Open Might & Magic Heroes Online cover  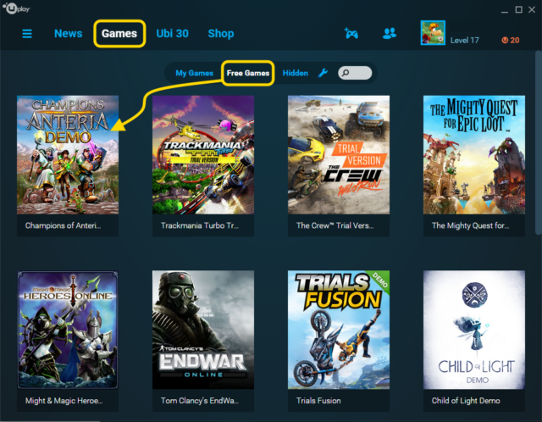point(68,330)
